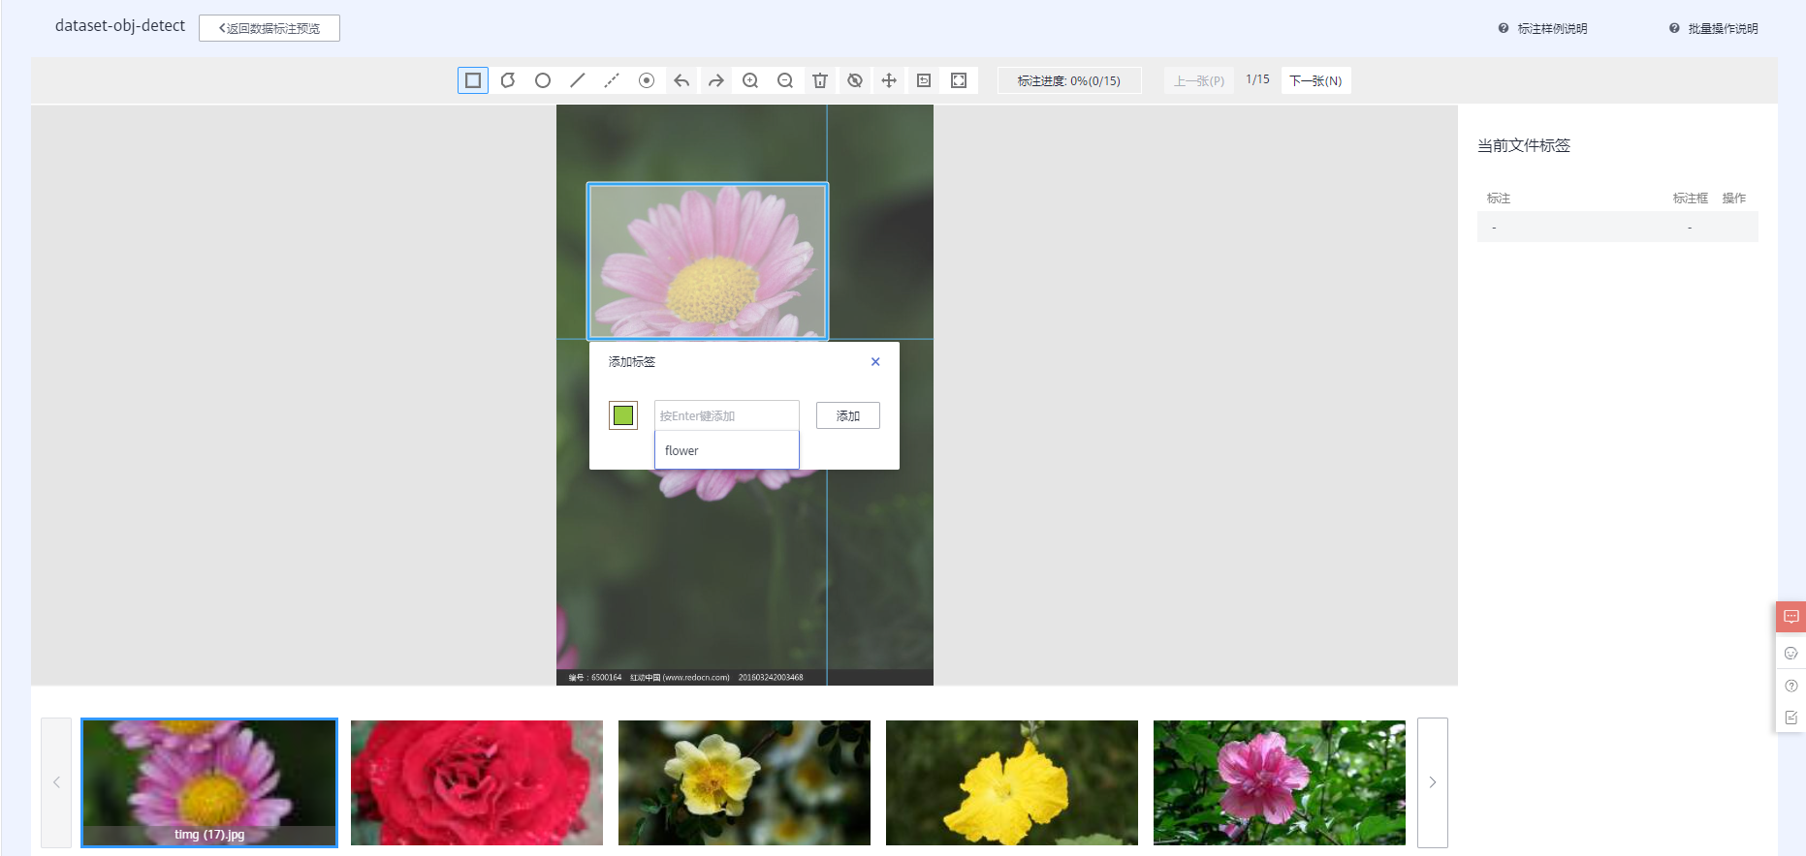Go to next image 下一张(N)
The width and height of the screenshot is (1806, 856).
1315,80
